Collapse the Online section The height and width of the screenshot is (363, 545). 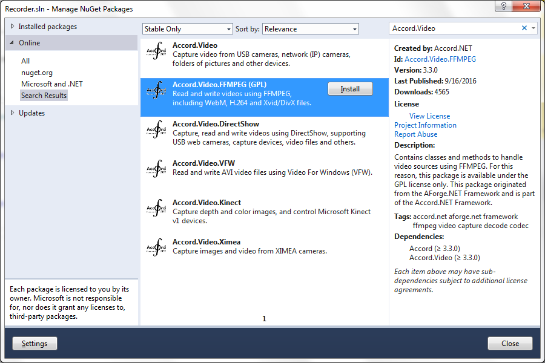coord(12,43)
